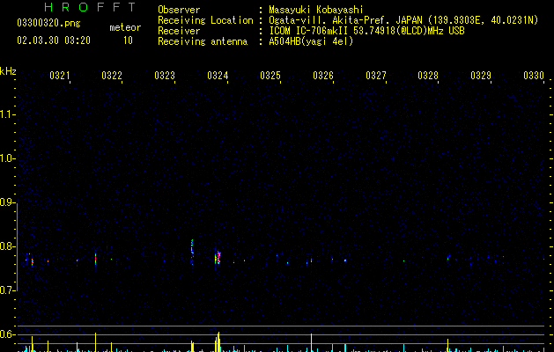Image resolution: width=554 pixels, height=352 pixels.
Task: Select observer name Masayuki Kobayashi
Action: click(x=316, y=10)
